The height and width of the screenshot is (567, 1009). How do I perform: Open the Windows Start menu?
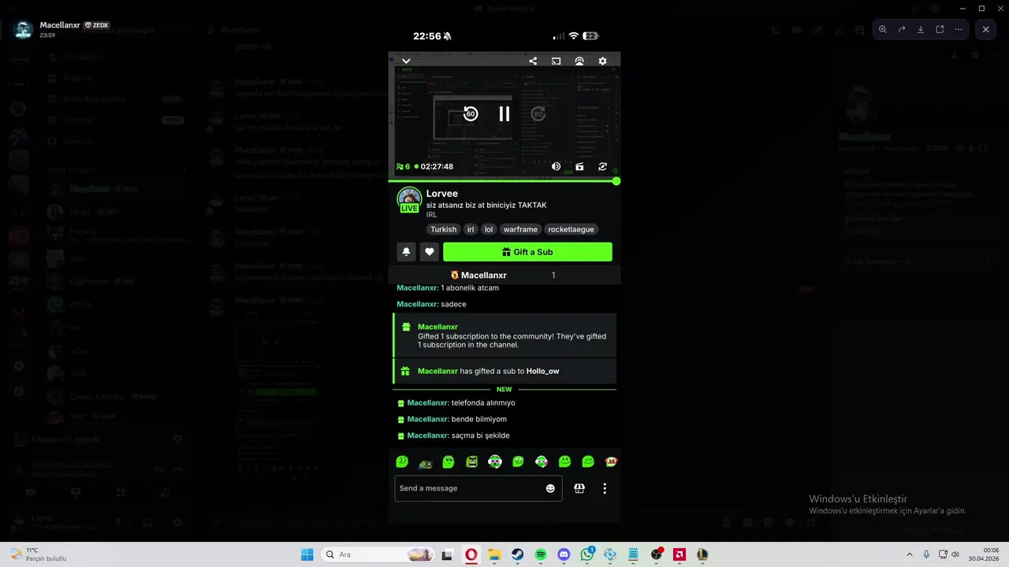(307, 554)
